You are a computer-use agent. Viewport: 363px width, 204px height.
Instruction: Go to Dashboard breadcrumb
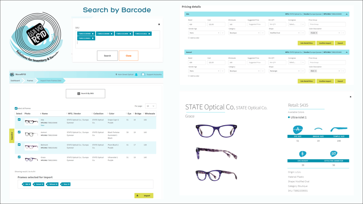15,80
